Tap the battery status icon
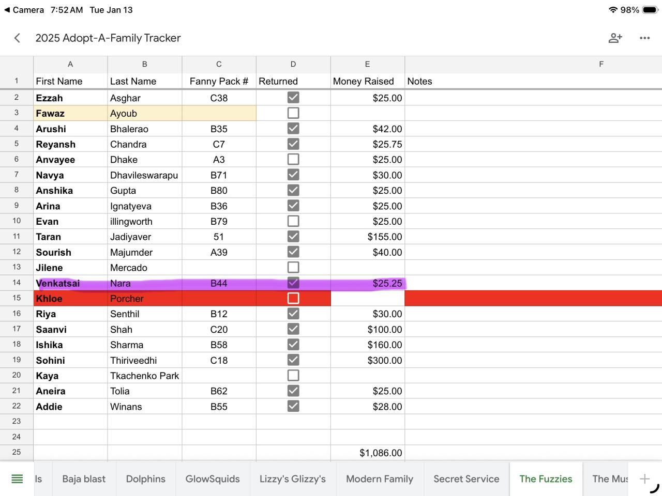 [x=650, y=10]
